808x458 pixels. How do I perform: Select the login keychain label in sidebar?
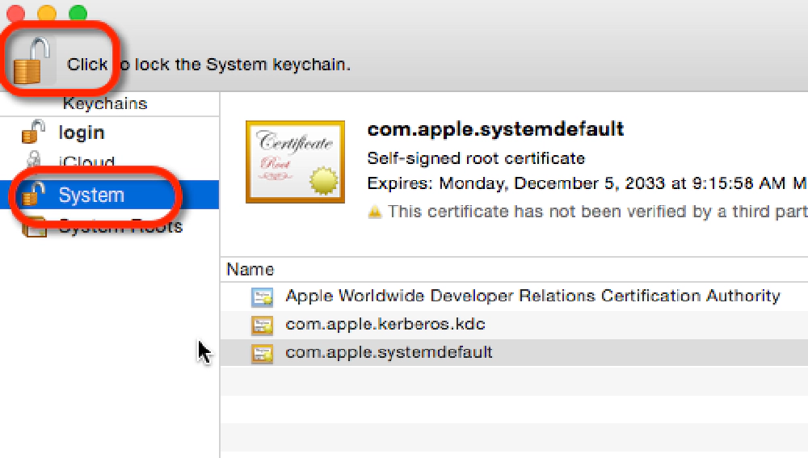point(82,132)
